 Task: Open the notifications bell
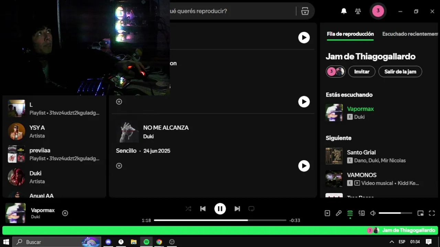coord(344,11)
